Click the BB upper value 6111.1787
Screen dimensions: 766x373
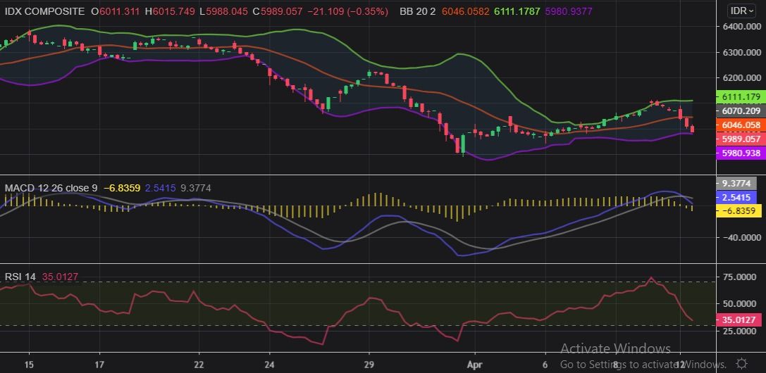point(517,11)
